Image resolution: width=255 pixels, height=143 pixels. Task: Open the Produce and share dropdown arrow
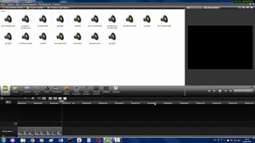click(70, 8)
